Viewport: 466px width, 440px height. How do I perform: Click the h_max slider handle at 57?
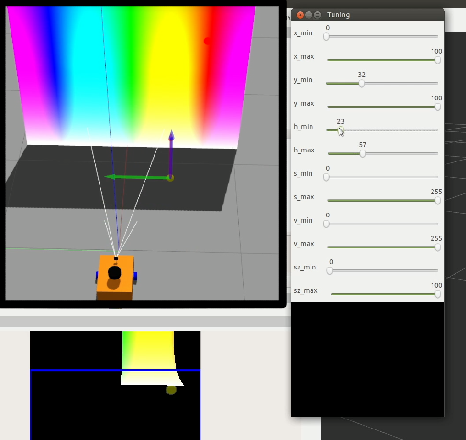363,153
